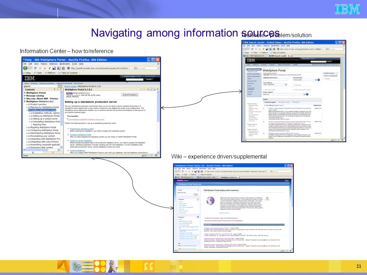The height and width of the screenshot is (275, 367).
Task: Click the print icon in Help content toolbar
Action: point(154,89)
